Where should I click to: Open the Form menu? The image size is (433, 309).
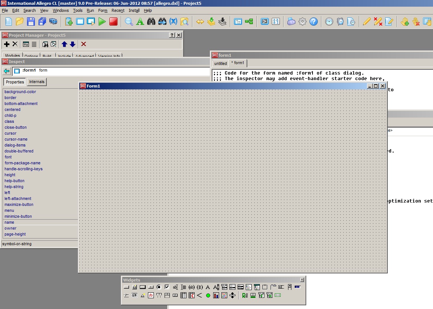(103, 10)
